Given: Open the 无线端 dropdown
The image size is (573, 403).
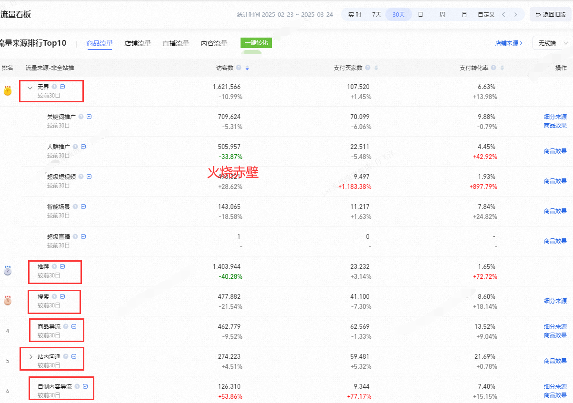Looking at the screenshot, I should click(552, 43).
